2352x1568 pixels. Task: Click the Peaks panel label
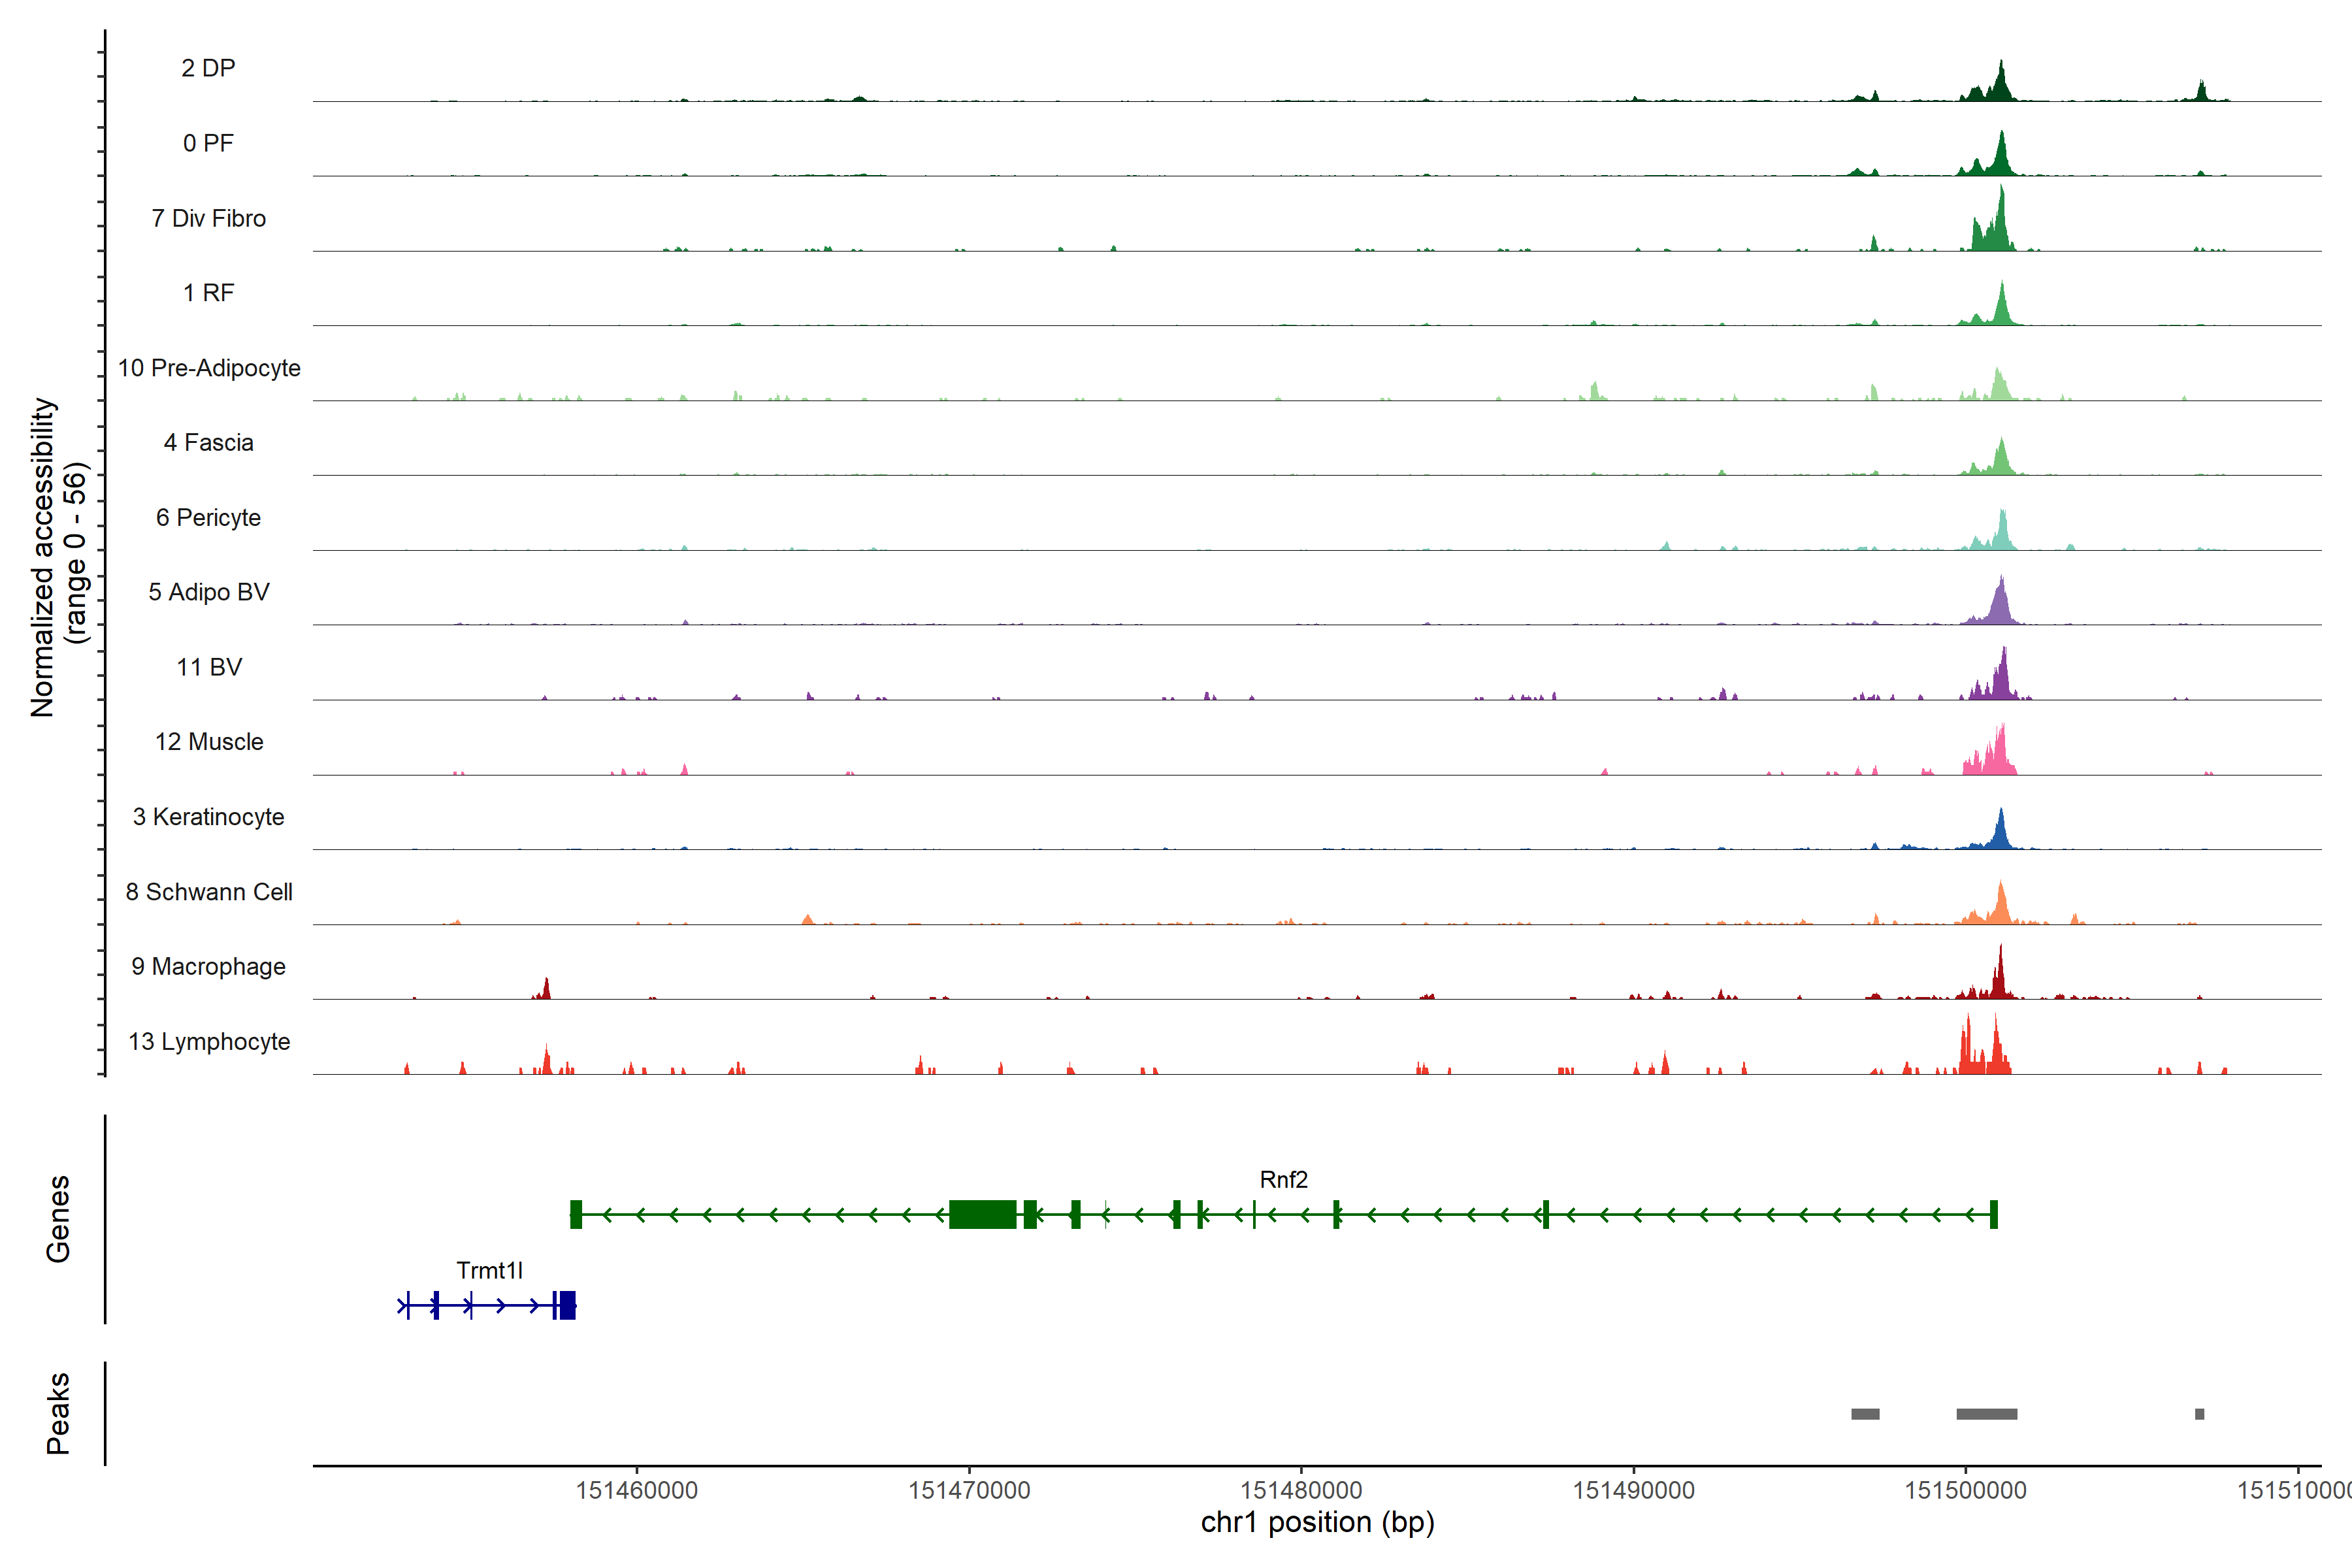coord(58,1413)
